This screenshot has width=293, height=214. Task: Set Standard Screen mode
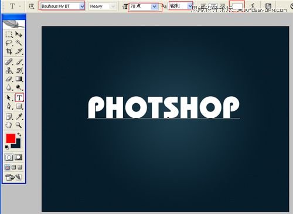[8, 167]
